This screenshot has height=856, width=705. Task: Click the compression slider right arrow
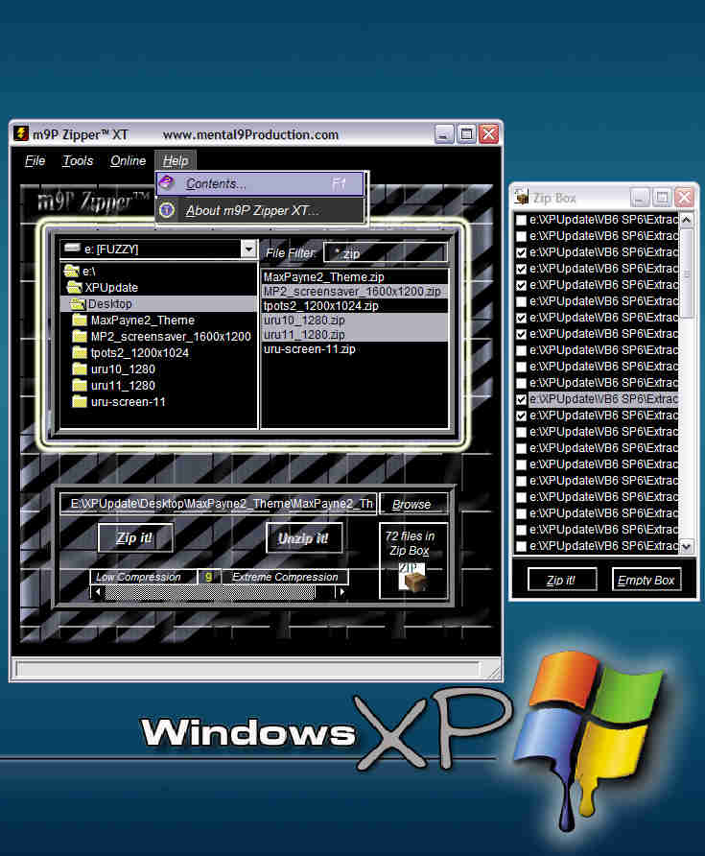pyautogui.click(x=341, y=592)
